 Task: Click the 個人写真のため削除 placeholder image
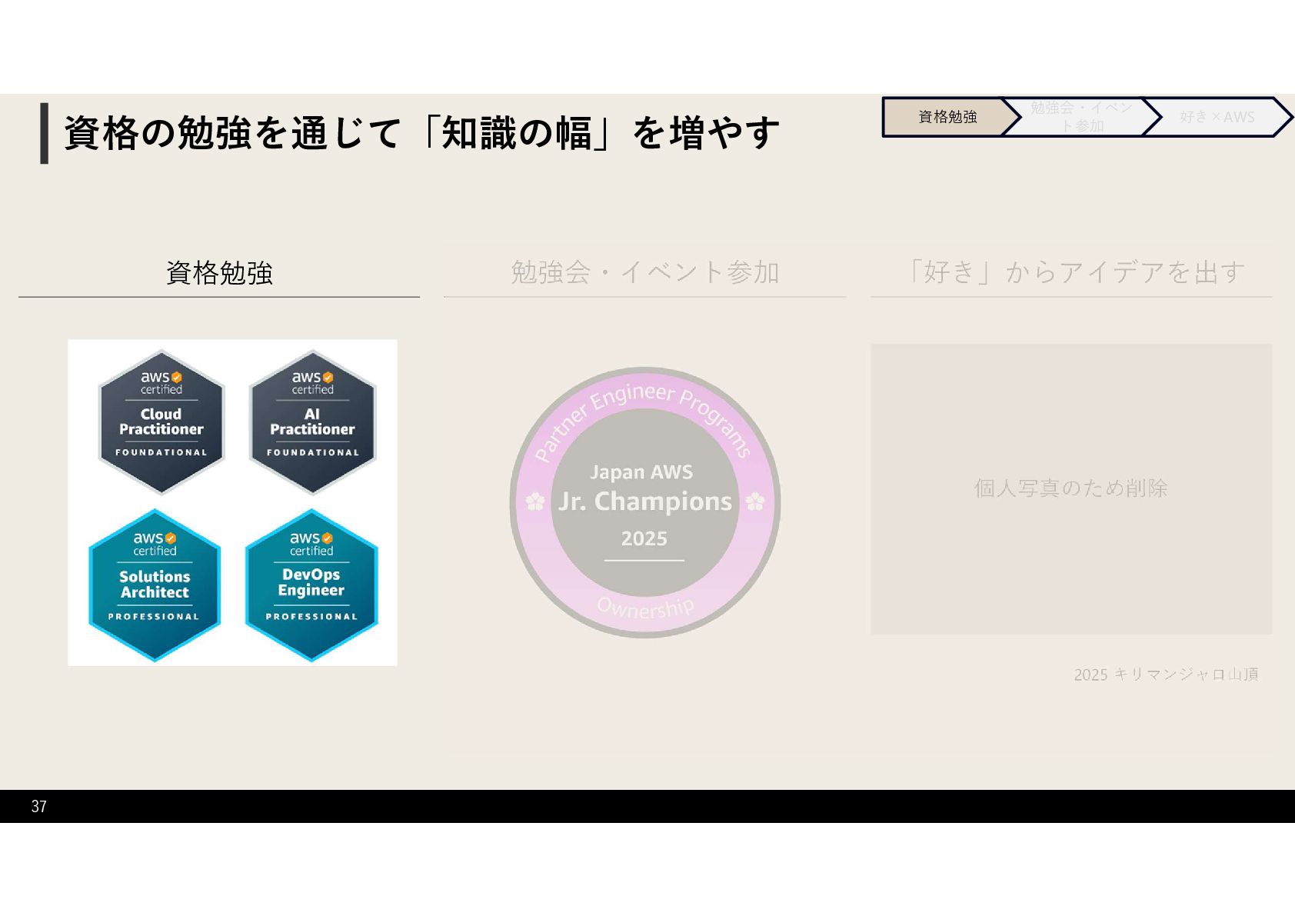pyautogui.click(x=1071, y=489)
